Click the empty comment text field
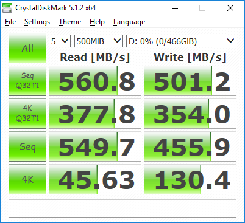 [122, 208]
